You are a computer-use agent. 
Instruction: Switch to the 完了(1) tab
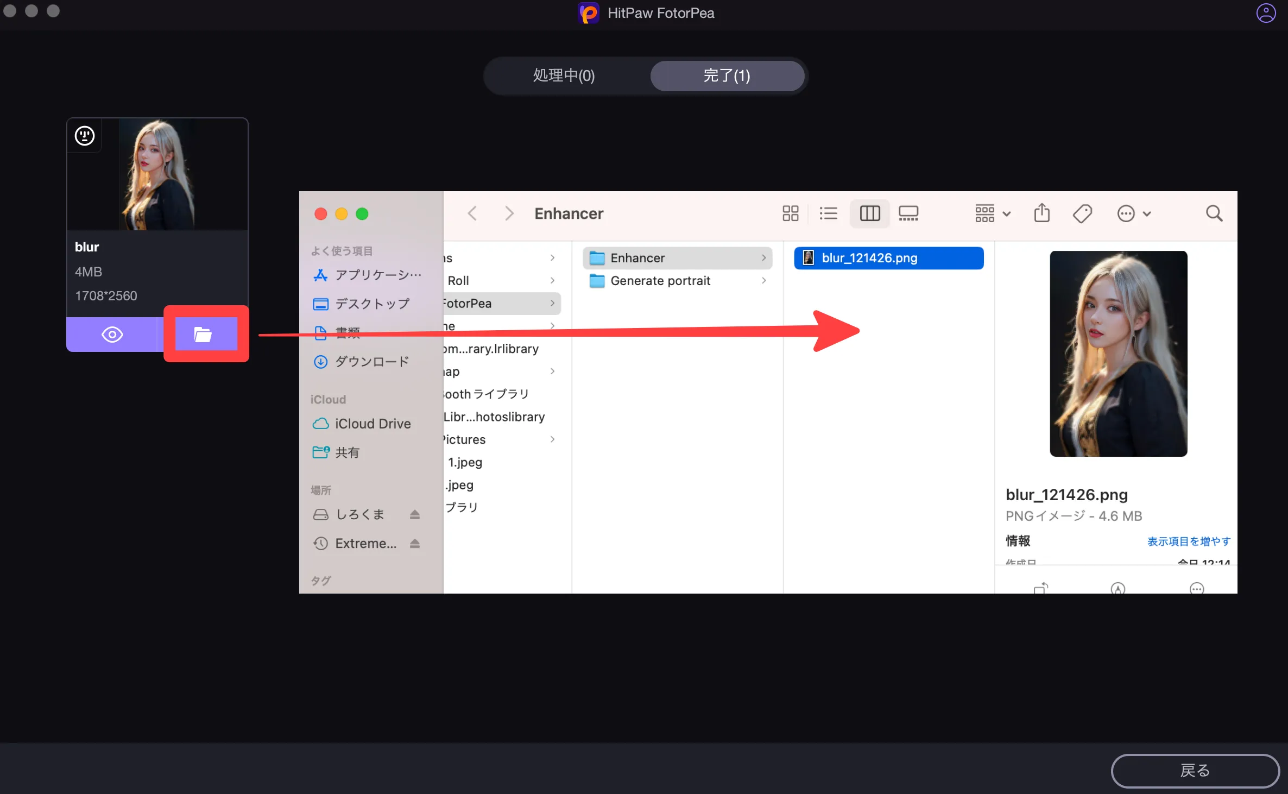727,75
